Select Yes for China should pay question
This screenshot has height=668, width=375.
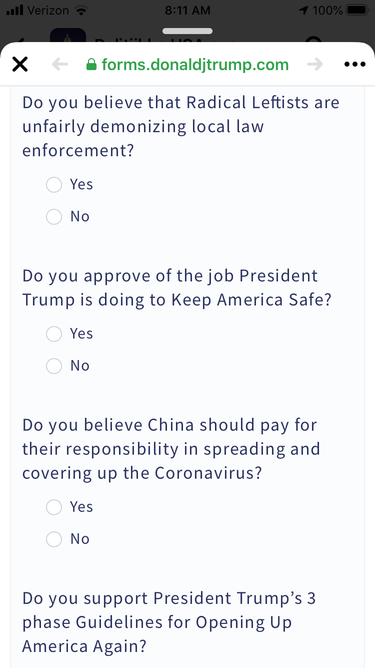tap(54, 507)
